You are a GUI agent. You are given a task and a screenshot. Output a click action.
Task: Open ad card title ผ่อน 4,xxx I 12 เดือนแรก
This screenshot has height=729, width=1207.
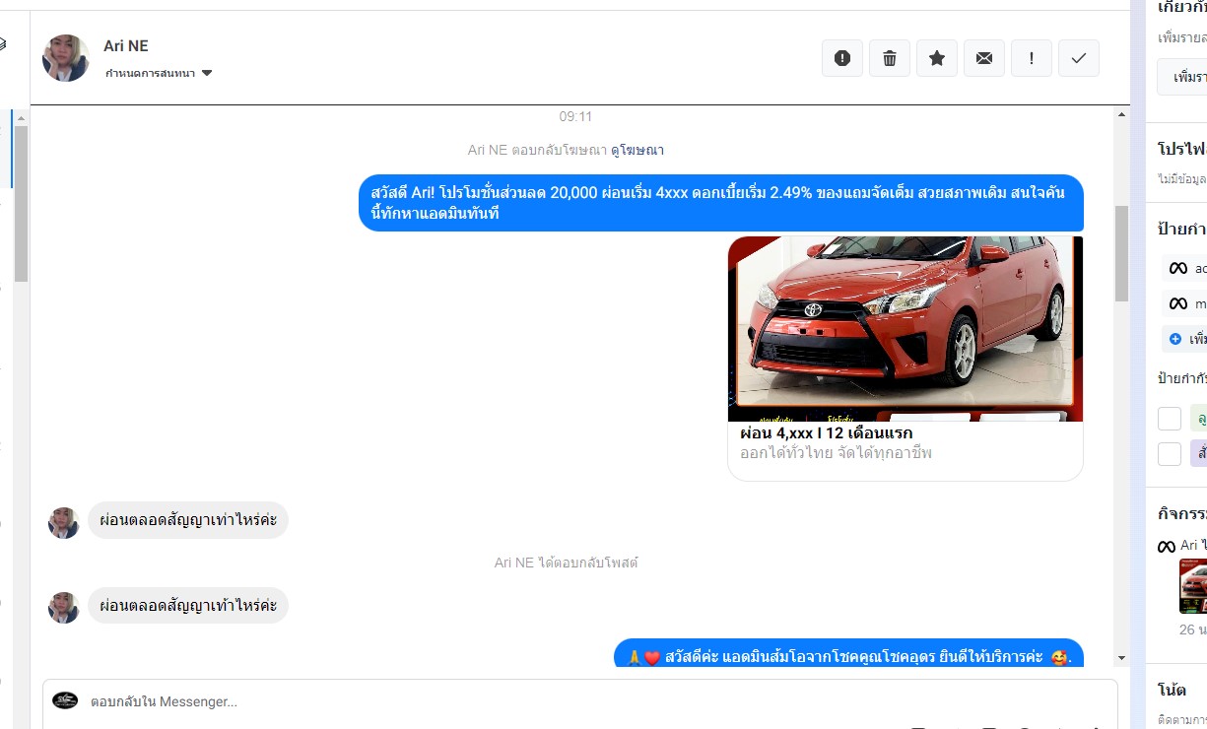pos(827,433)
